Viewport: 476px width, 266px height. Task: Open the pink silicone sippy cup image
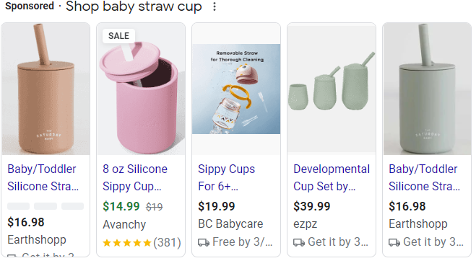pyautogui.click(x=141, y=89)
